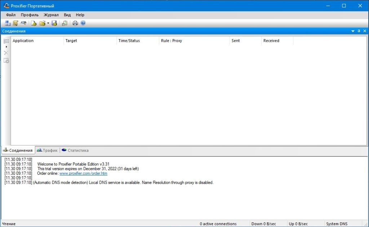This screenshot has width=369, height=227.
Task: Toggle auto-hide pin on Соединения panel
Action: click(359, 31)
